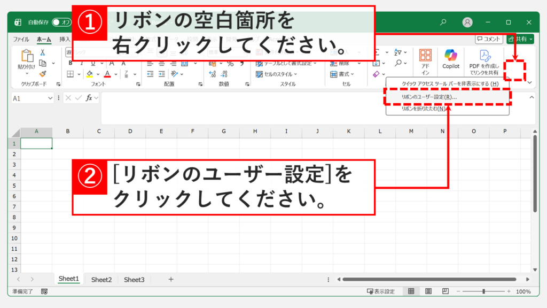547x308 pixels.
Task: Click accounting number format icon
Action: point(212,64)
